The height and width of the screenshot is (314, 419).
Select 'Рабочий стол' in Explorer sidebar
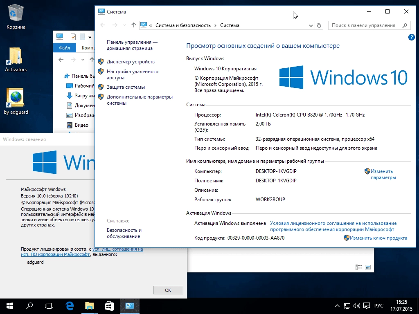(x=80, y=86)
